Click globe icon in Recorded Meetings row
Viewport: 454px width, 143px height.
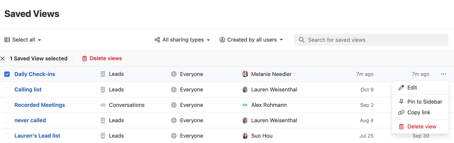[174, 105]
